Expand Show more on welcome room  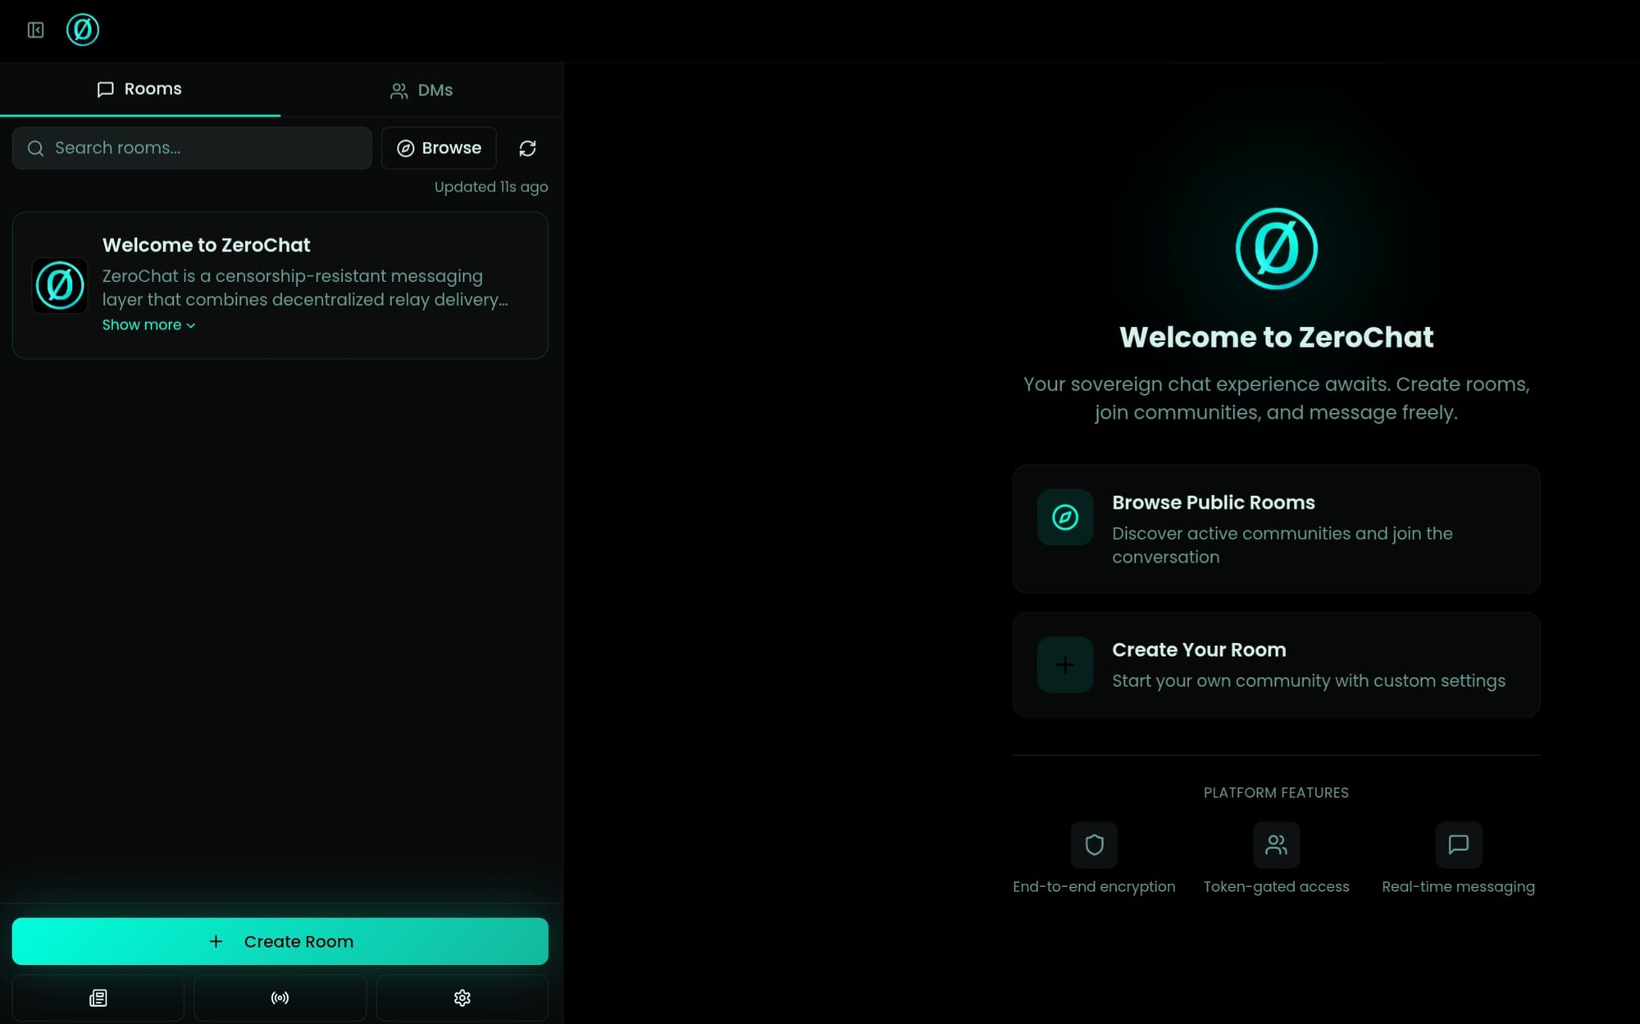coord(148,325)
